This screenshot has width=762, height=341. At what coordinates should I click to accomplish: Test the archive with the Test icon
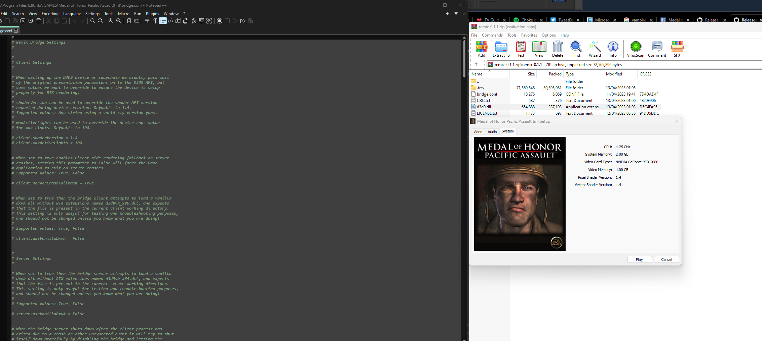(521, 49)
